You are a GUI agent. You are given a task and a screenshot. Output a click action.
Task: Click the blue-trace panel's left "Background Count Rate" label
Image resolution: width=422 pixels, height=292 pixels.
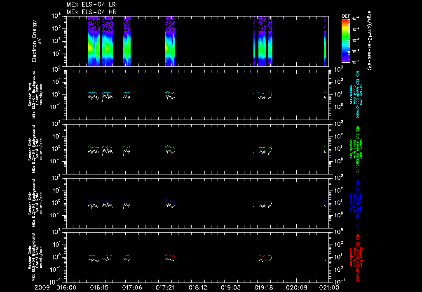point(35,203)
